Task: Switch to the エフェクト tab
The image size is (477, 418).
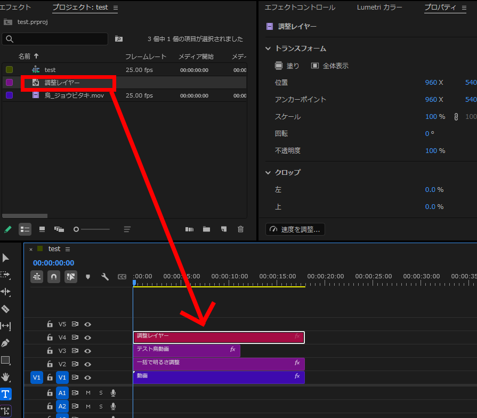Action: coord(15,7)
